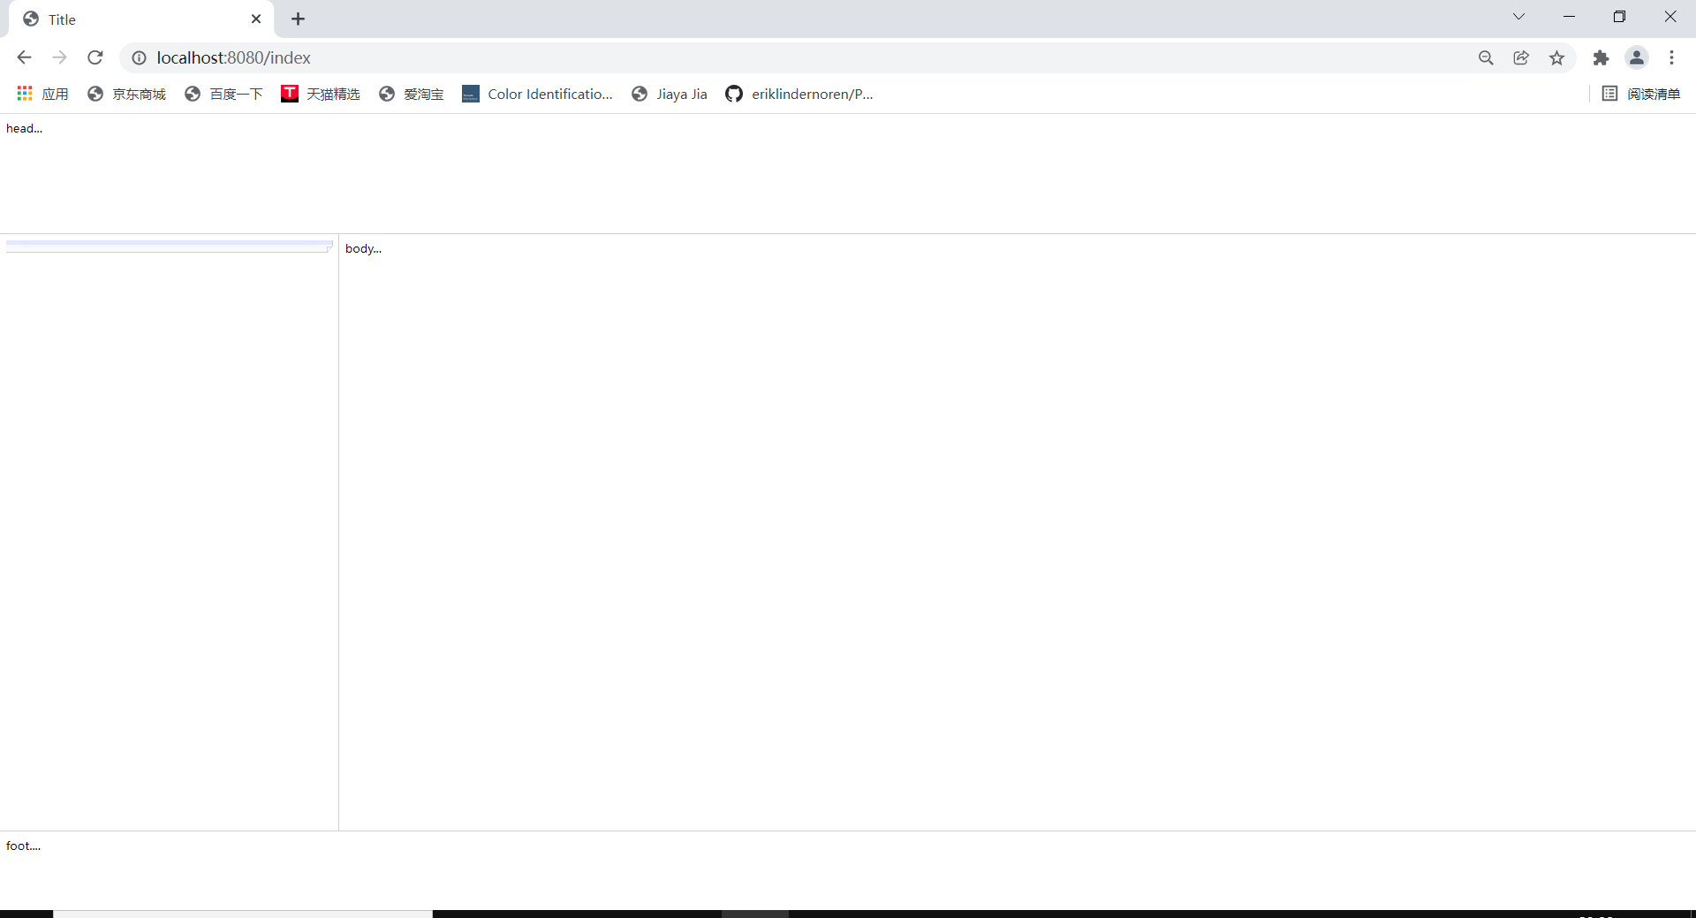
Task: Open the 百度一下 bookmark
Action: coord(223,94)
